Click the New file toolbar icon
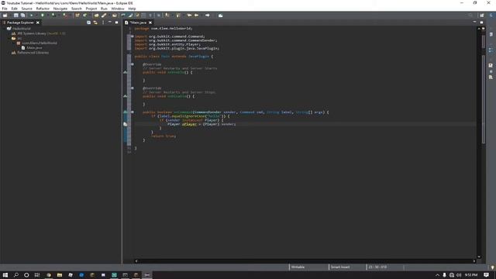Viewport: 496px width, 279px height. pos(5,15)
